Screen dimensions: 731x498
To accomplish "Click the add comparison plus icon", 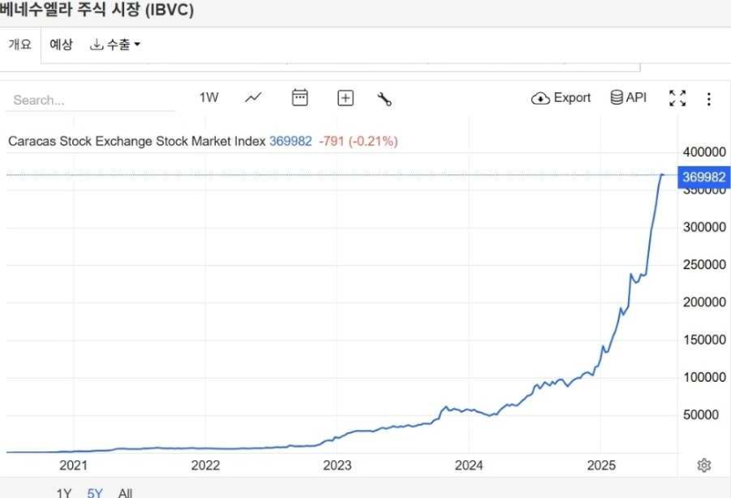I will coord(345,99).
